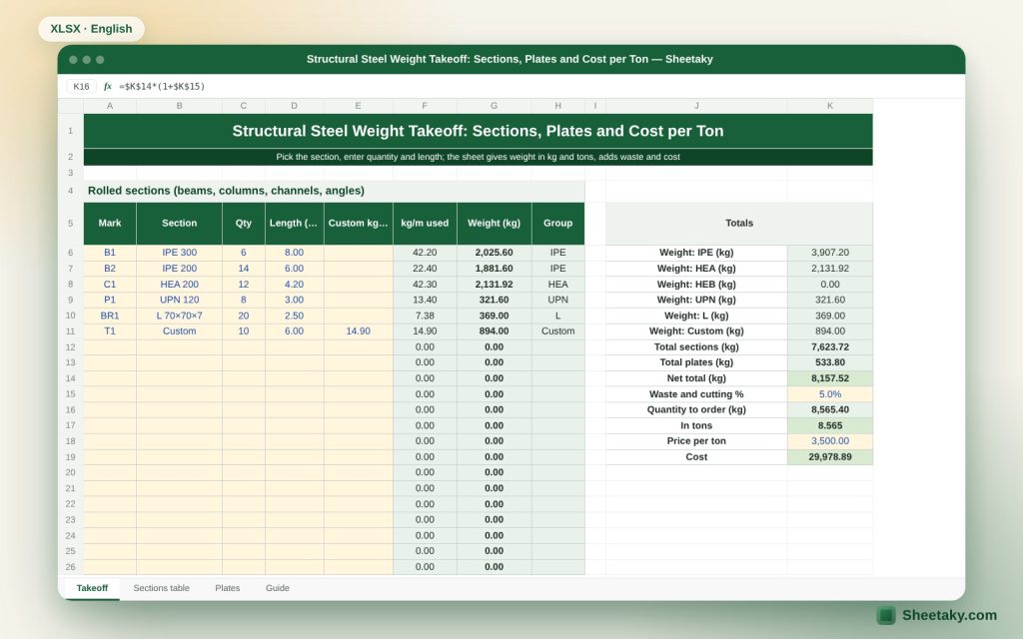Click the K16 cell name box
Image resolution: width=1023 pixels, height=639 pixels.
82,86
